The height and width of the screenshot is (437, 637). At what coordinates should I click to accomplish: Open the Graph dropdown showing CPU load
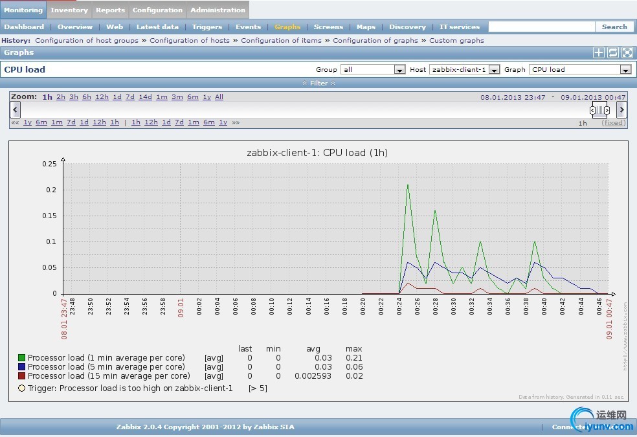(580, 70)
